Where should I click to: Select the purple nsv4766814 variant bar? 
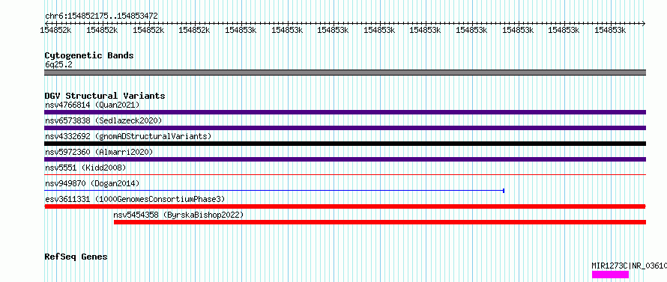point(345,112)
